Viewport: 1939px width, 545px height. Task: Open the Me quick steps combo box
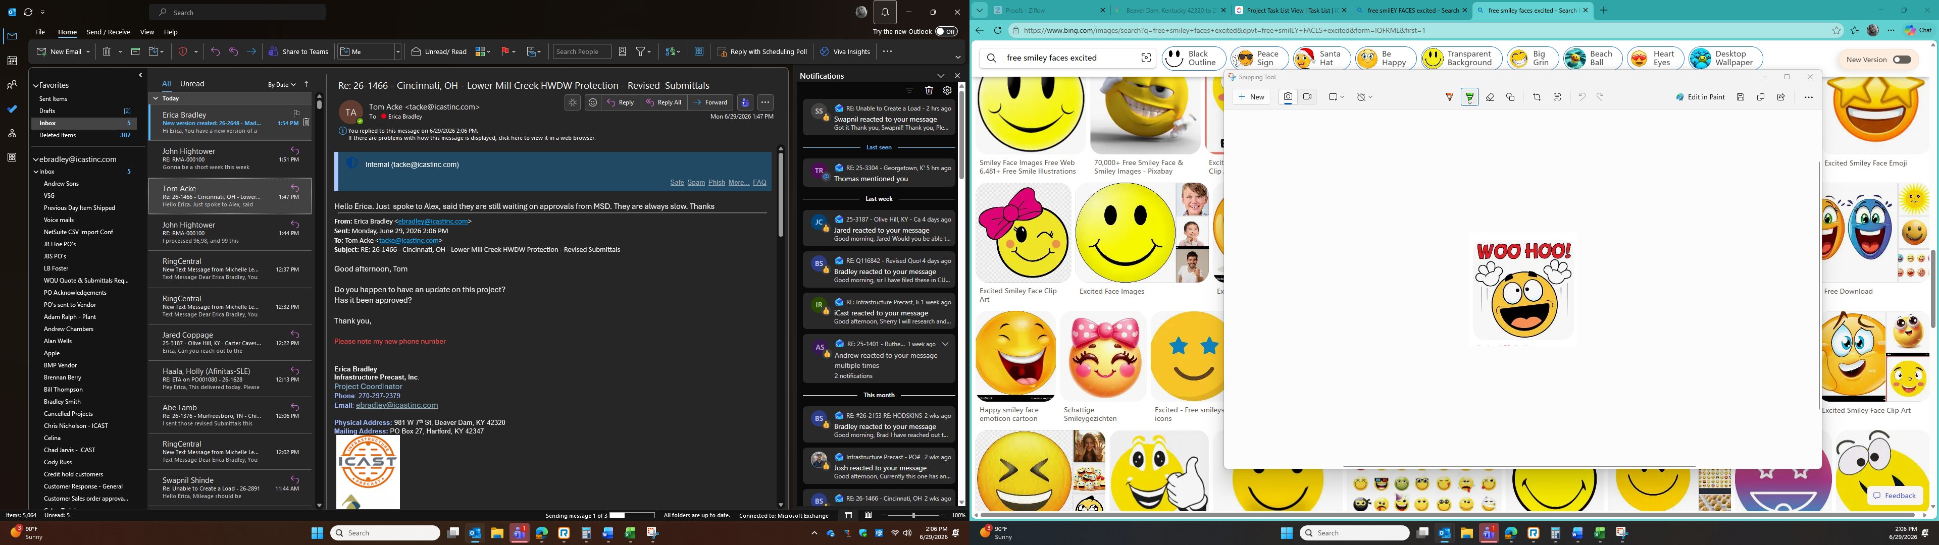pos(370,52)
